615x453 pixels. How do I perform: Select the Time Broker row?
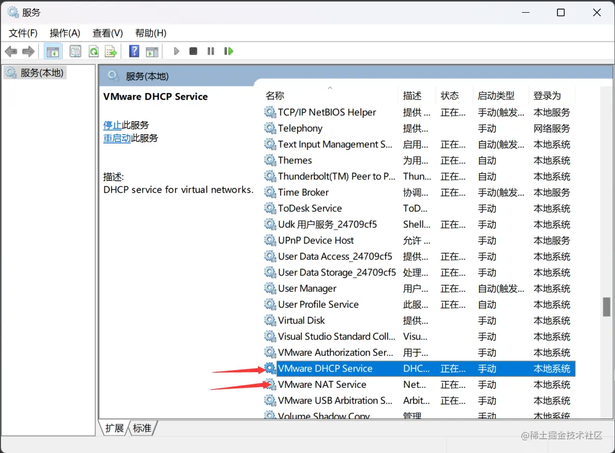click(x=419, y=192)
